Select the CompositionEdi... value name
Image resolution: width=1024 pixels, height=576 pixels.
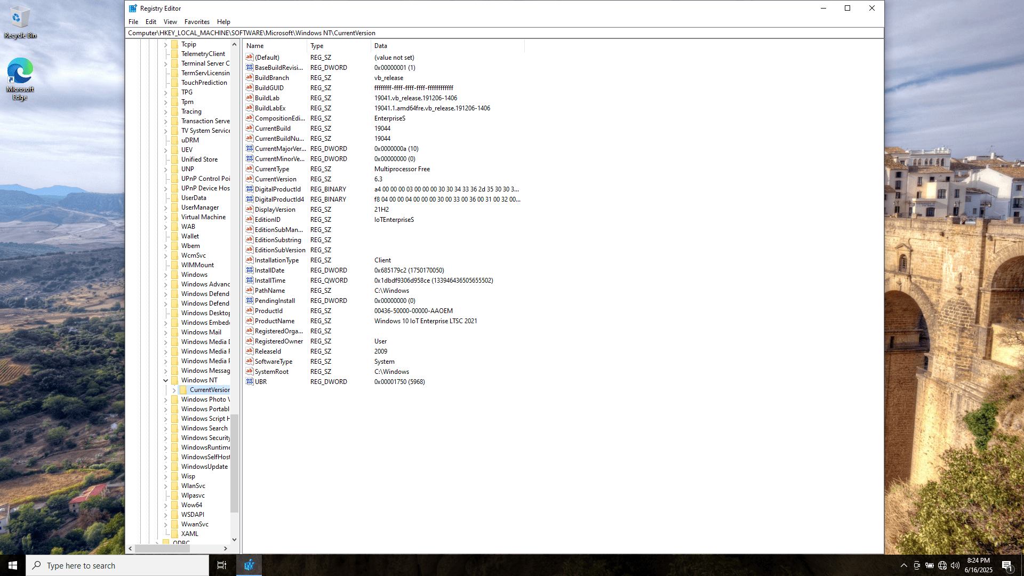click(x=279, y=118)
